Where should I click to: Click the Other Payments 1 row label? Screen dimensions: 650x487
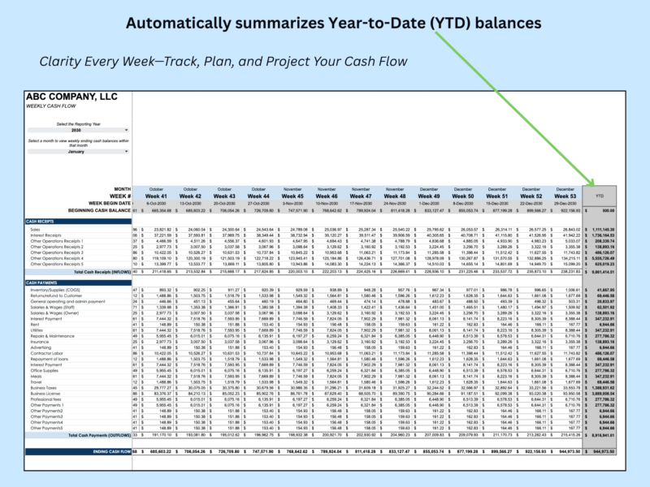[x=47, y=405]
